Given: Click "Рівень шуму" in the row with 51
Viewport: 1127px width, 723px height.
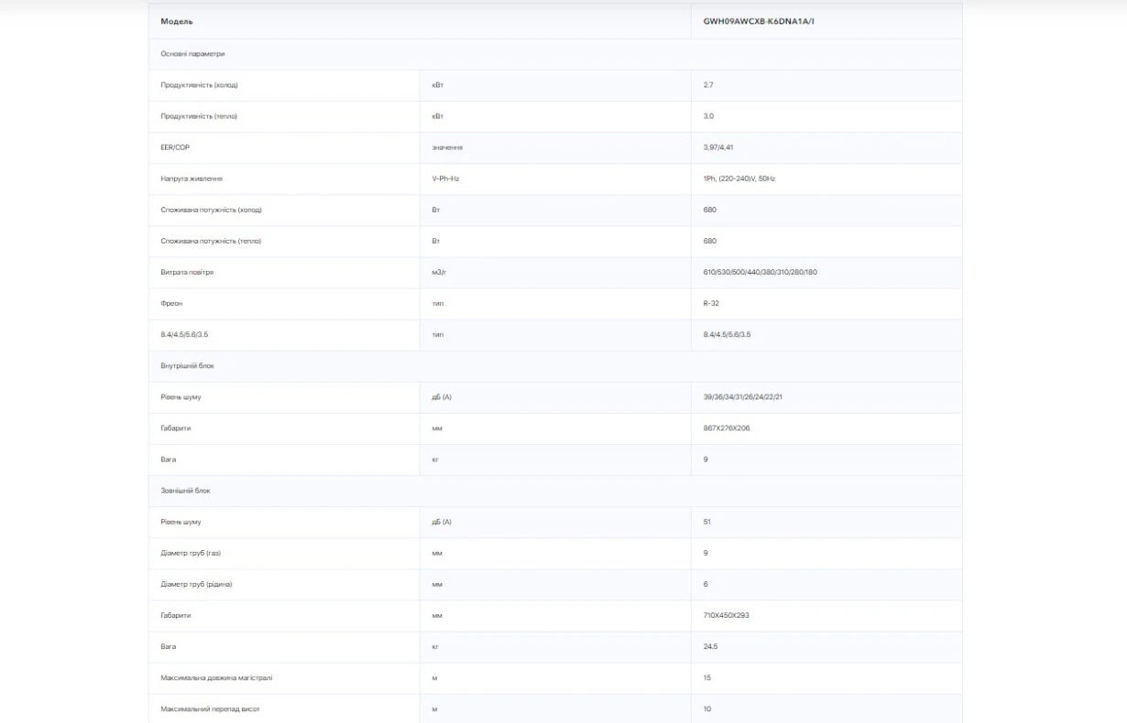Looking at the screenshot, I should tap(181, 522).
